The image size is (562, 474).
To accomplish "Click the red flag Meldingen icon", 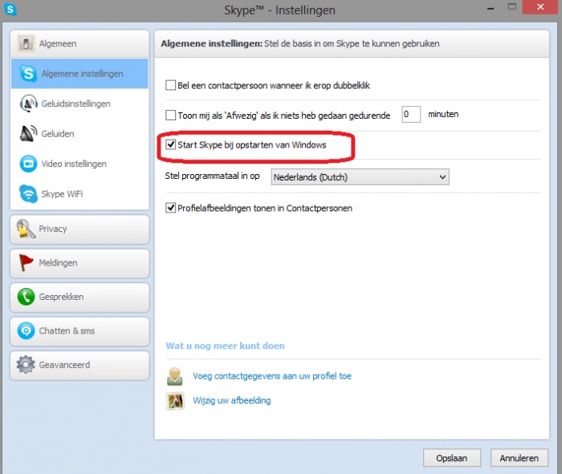I will point(26,262).
